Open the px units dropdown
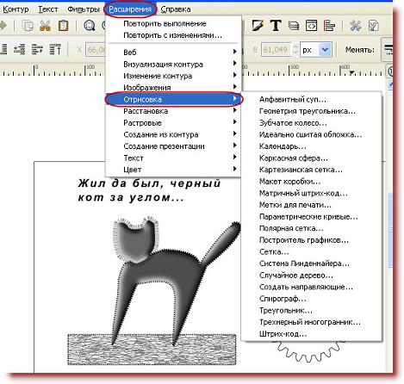Image resolution: width=404 pixels, height=384 pixels. tap(316, 50)
